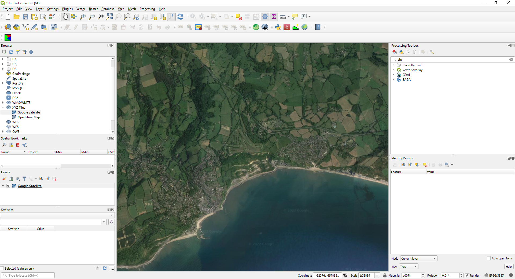The height and width of the screenshot is (279, 515).
Task: Select OpenStreetMap under XYZ Tiles
Action: (29, 117)
